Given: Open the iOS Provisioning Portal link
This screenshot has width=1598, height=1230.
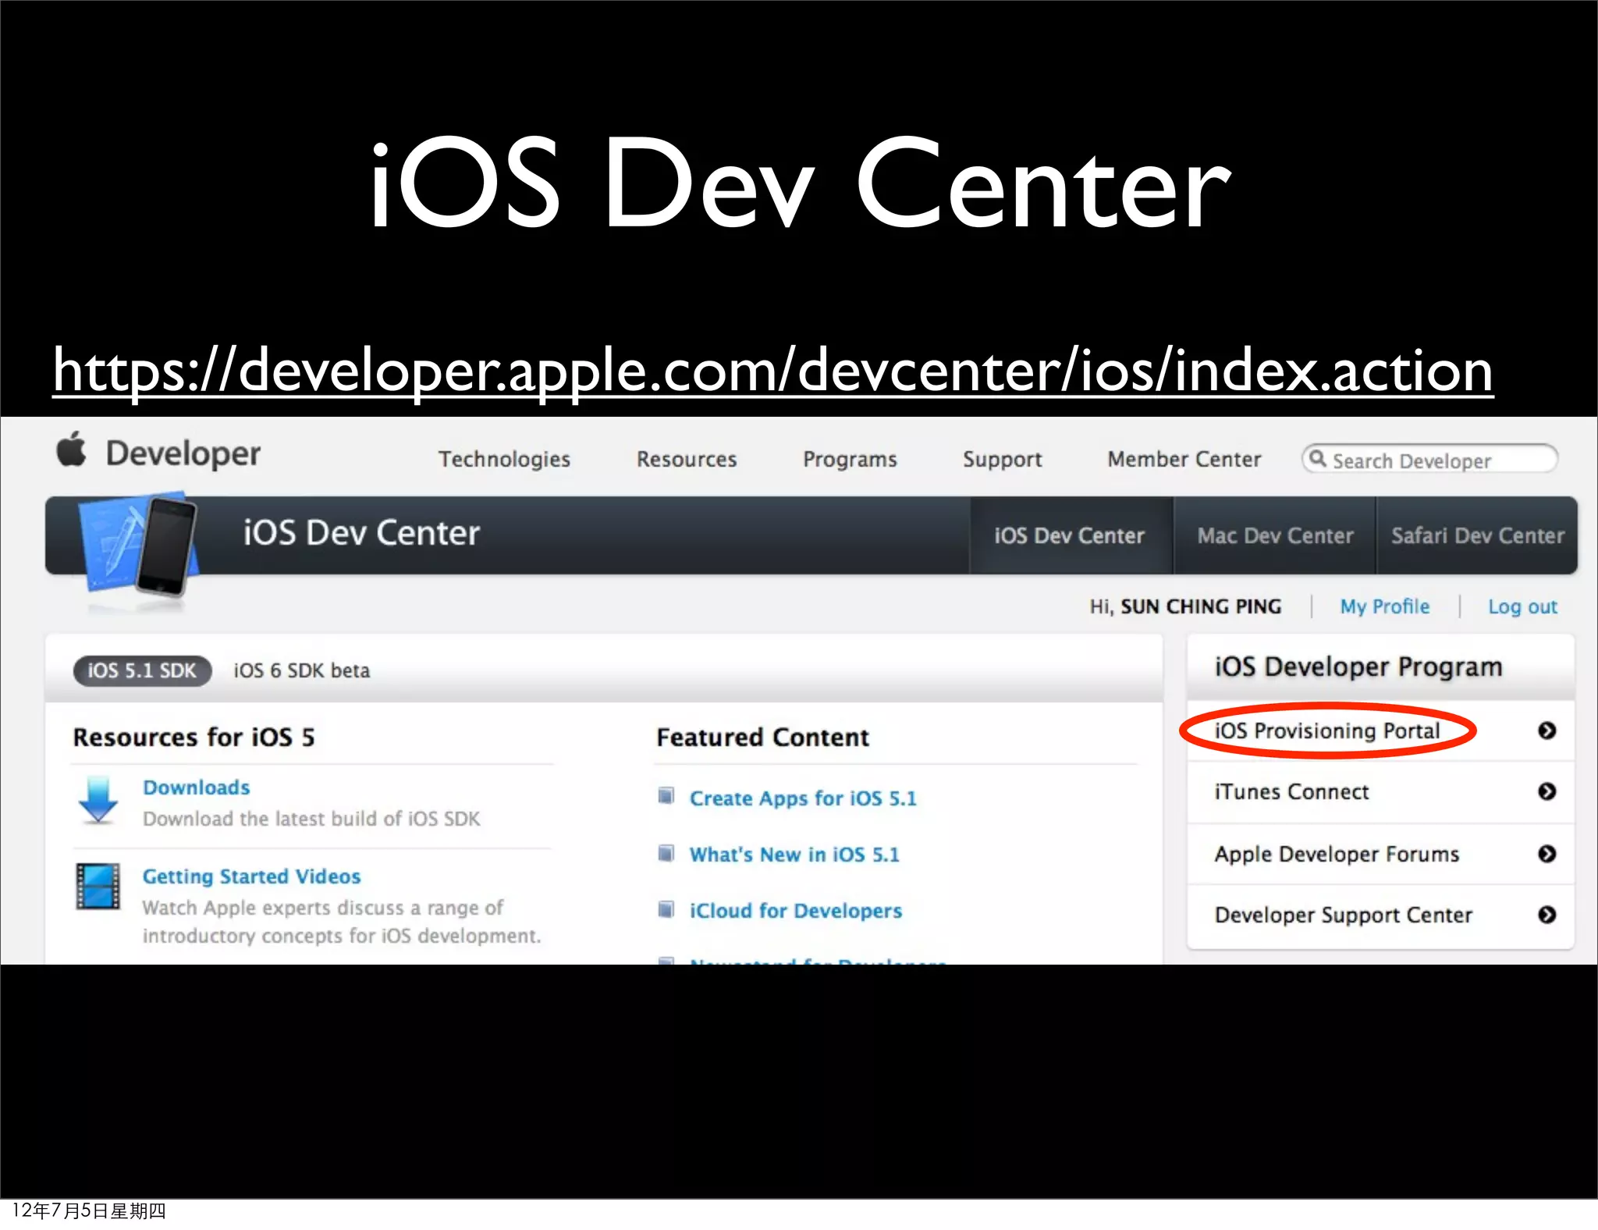Looking at the screenshot, I should pyautogui.click(x=1326, y=731).
